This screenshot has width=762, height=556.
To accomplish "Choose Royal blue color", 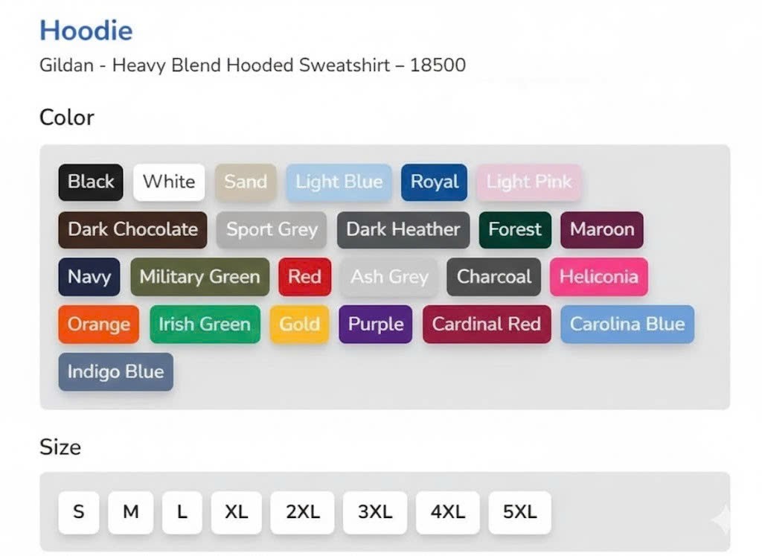I will click(434, 182).
